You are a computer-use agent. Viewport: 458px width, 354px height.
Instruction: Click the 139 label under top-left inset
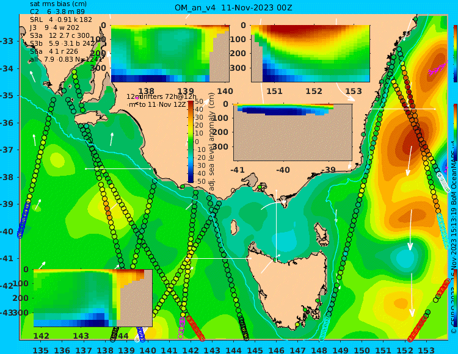pyautogui.click(x=186, y=91)
